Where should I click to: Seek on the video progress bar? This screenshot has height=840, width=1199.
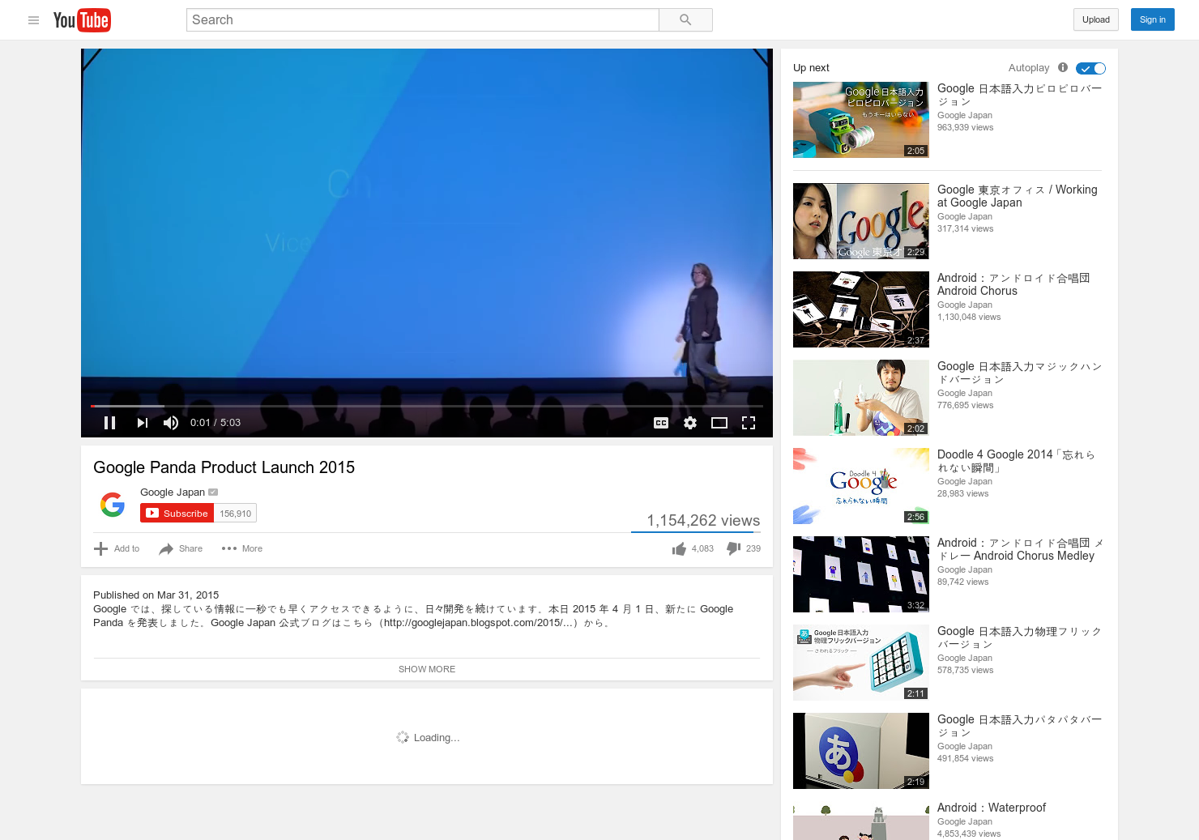tap(427, 406)
